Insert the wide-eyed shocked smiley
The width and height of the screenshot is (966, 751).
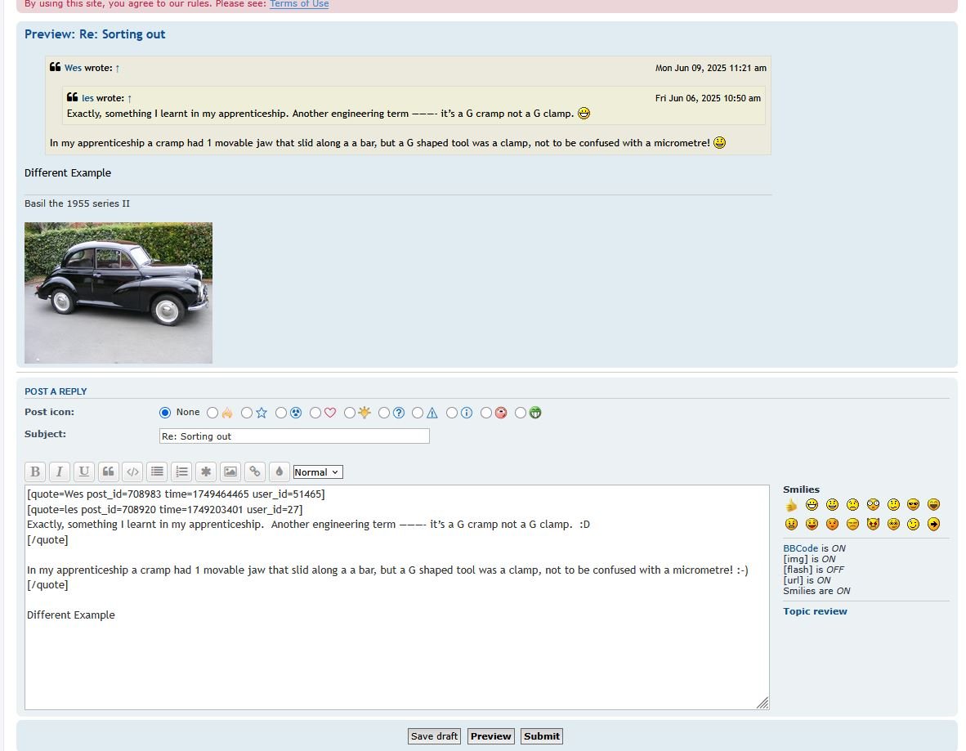point(873,505)
